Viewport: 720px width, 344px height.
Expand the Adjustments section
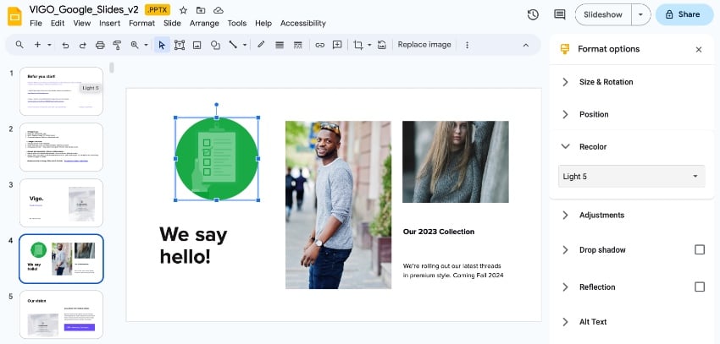click(601, 216)
